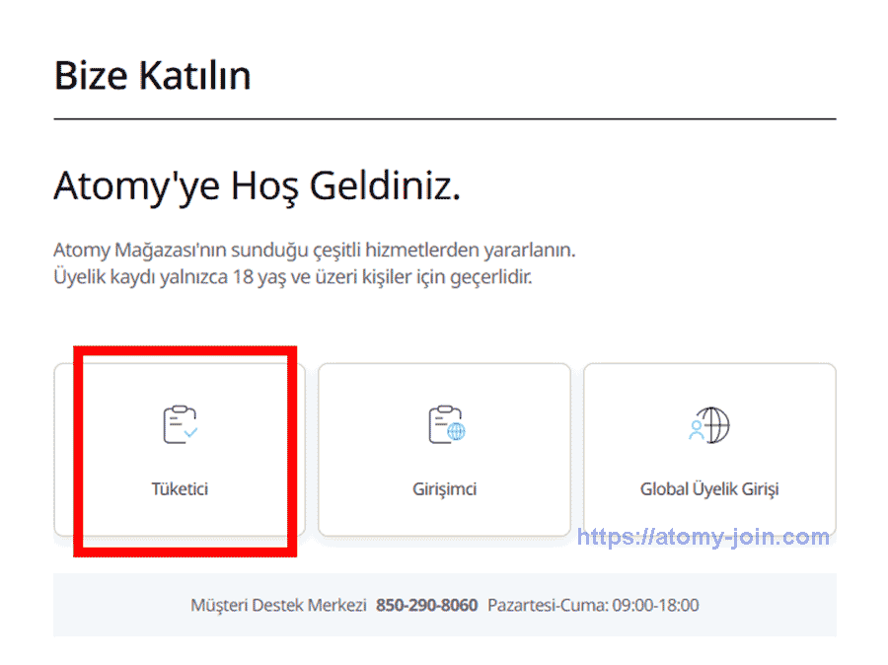Open Global Üyelik Girişi via its label
Image resolution: width=888 pixels, height=665 pixels.
pyautogui.click(x=709, y=489)
